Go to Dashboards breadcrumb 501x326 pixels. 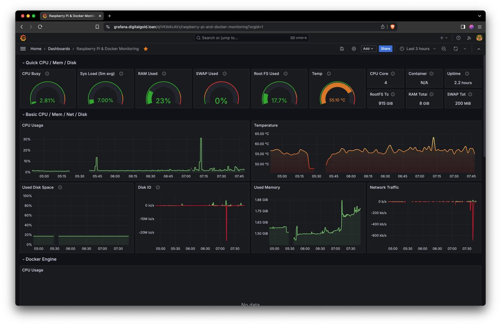coord(59,49)
